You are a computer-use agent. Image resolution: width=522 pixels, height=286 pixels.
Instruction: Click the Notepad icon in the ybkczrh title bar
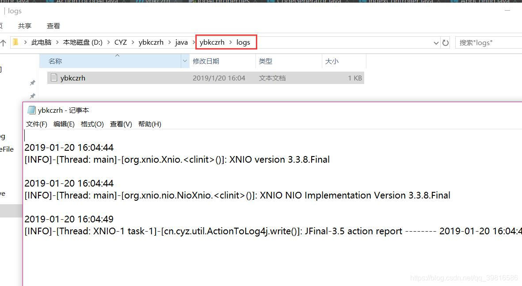click(31, 110)
